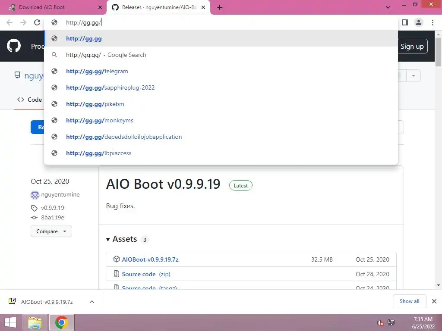Click the muted volume tray icon
This screenshot has width=442, height=331.
coord(380,323)
